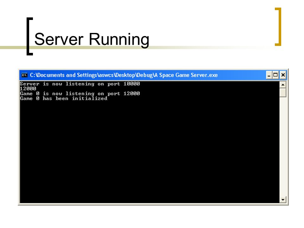Click the console scrollbar down arrow

(x=283, y=199)
